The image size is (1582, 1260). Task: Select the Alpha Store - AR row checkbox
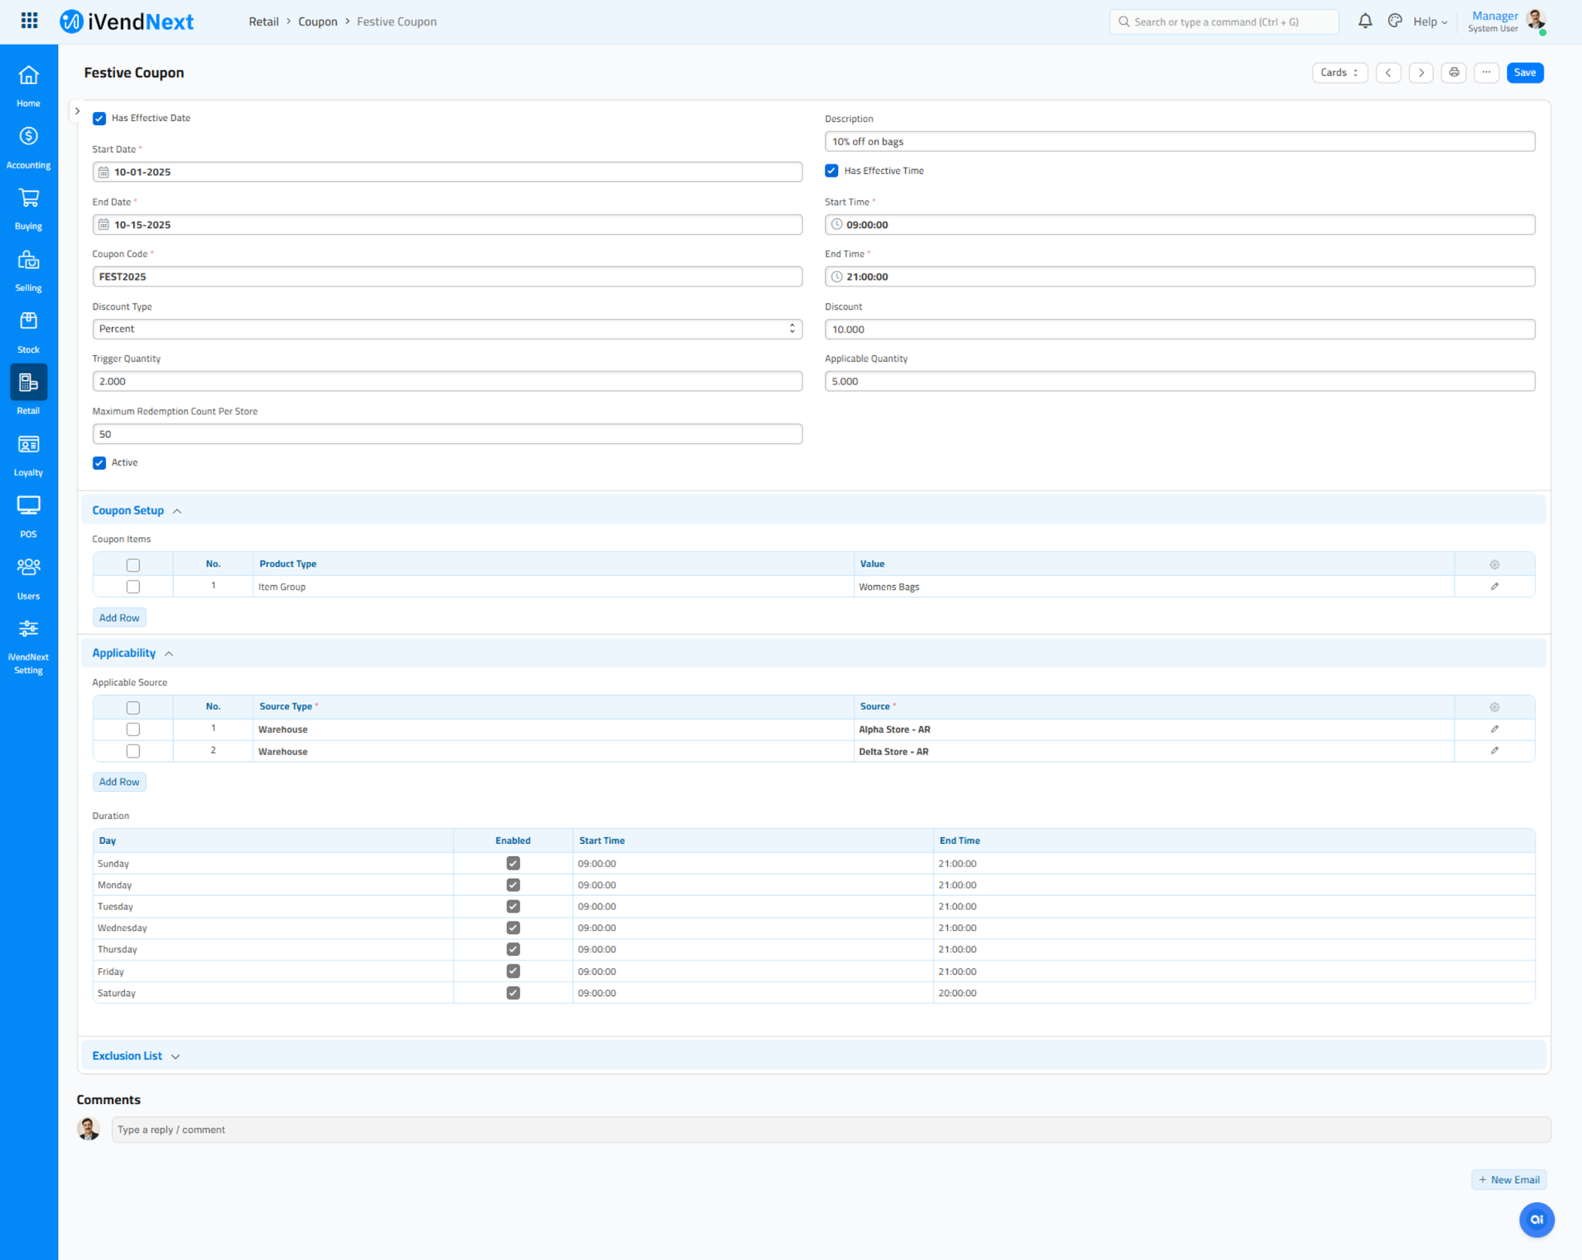[x=133, y=730]
